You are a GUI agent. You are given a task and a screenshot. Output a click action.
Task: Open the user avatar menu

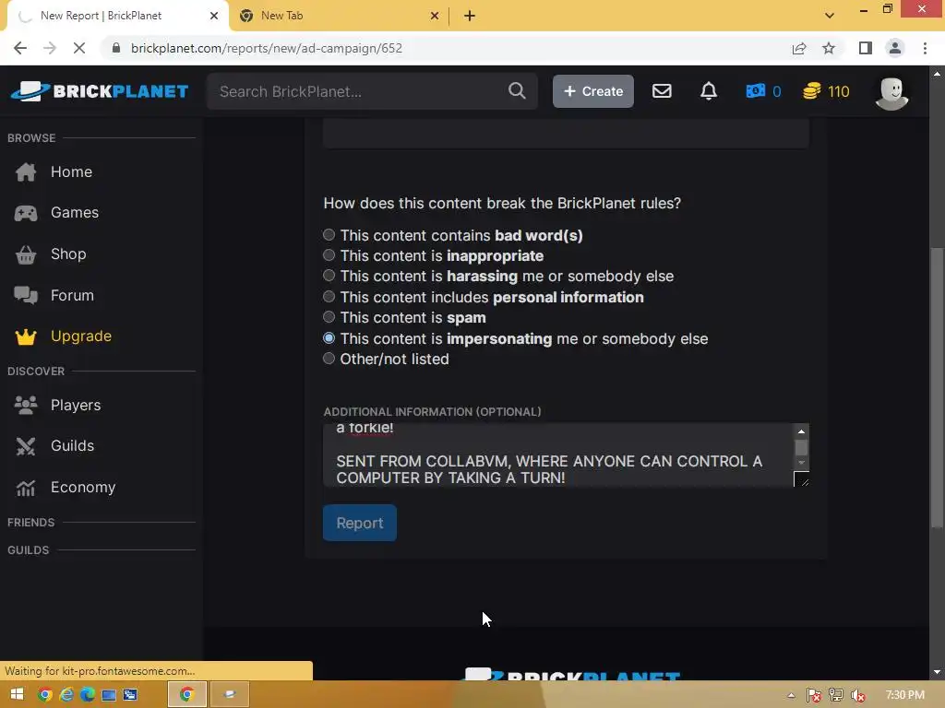coord(891,93)
